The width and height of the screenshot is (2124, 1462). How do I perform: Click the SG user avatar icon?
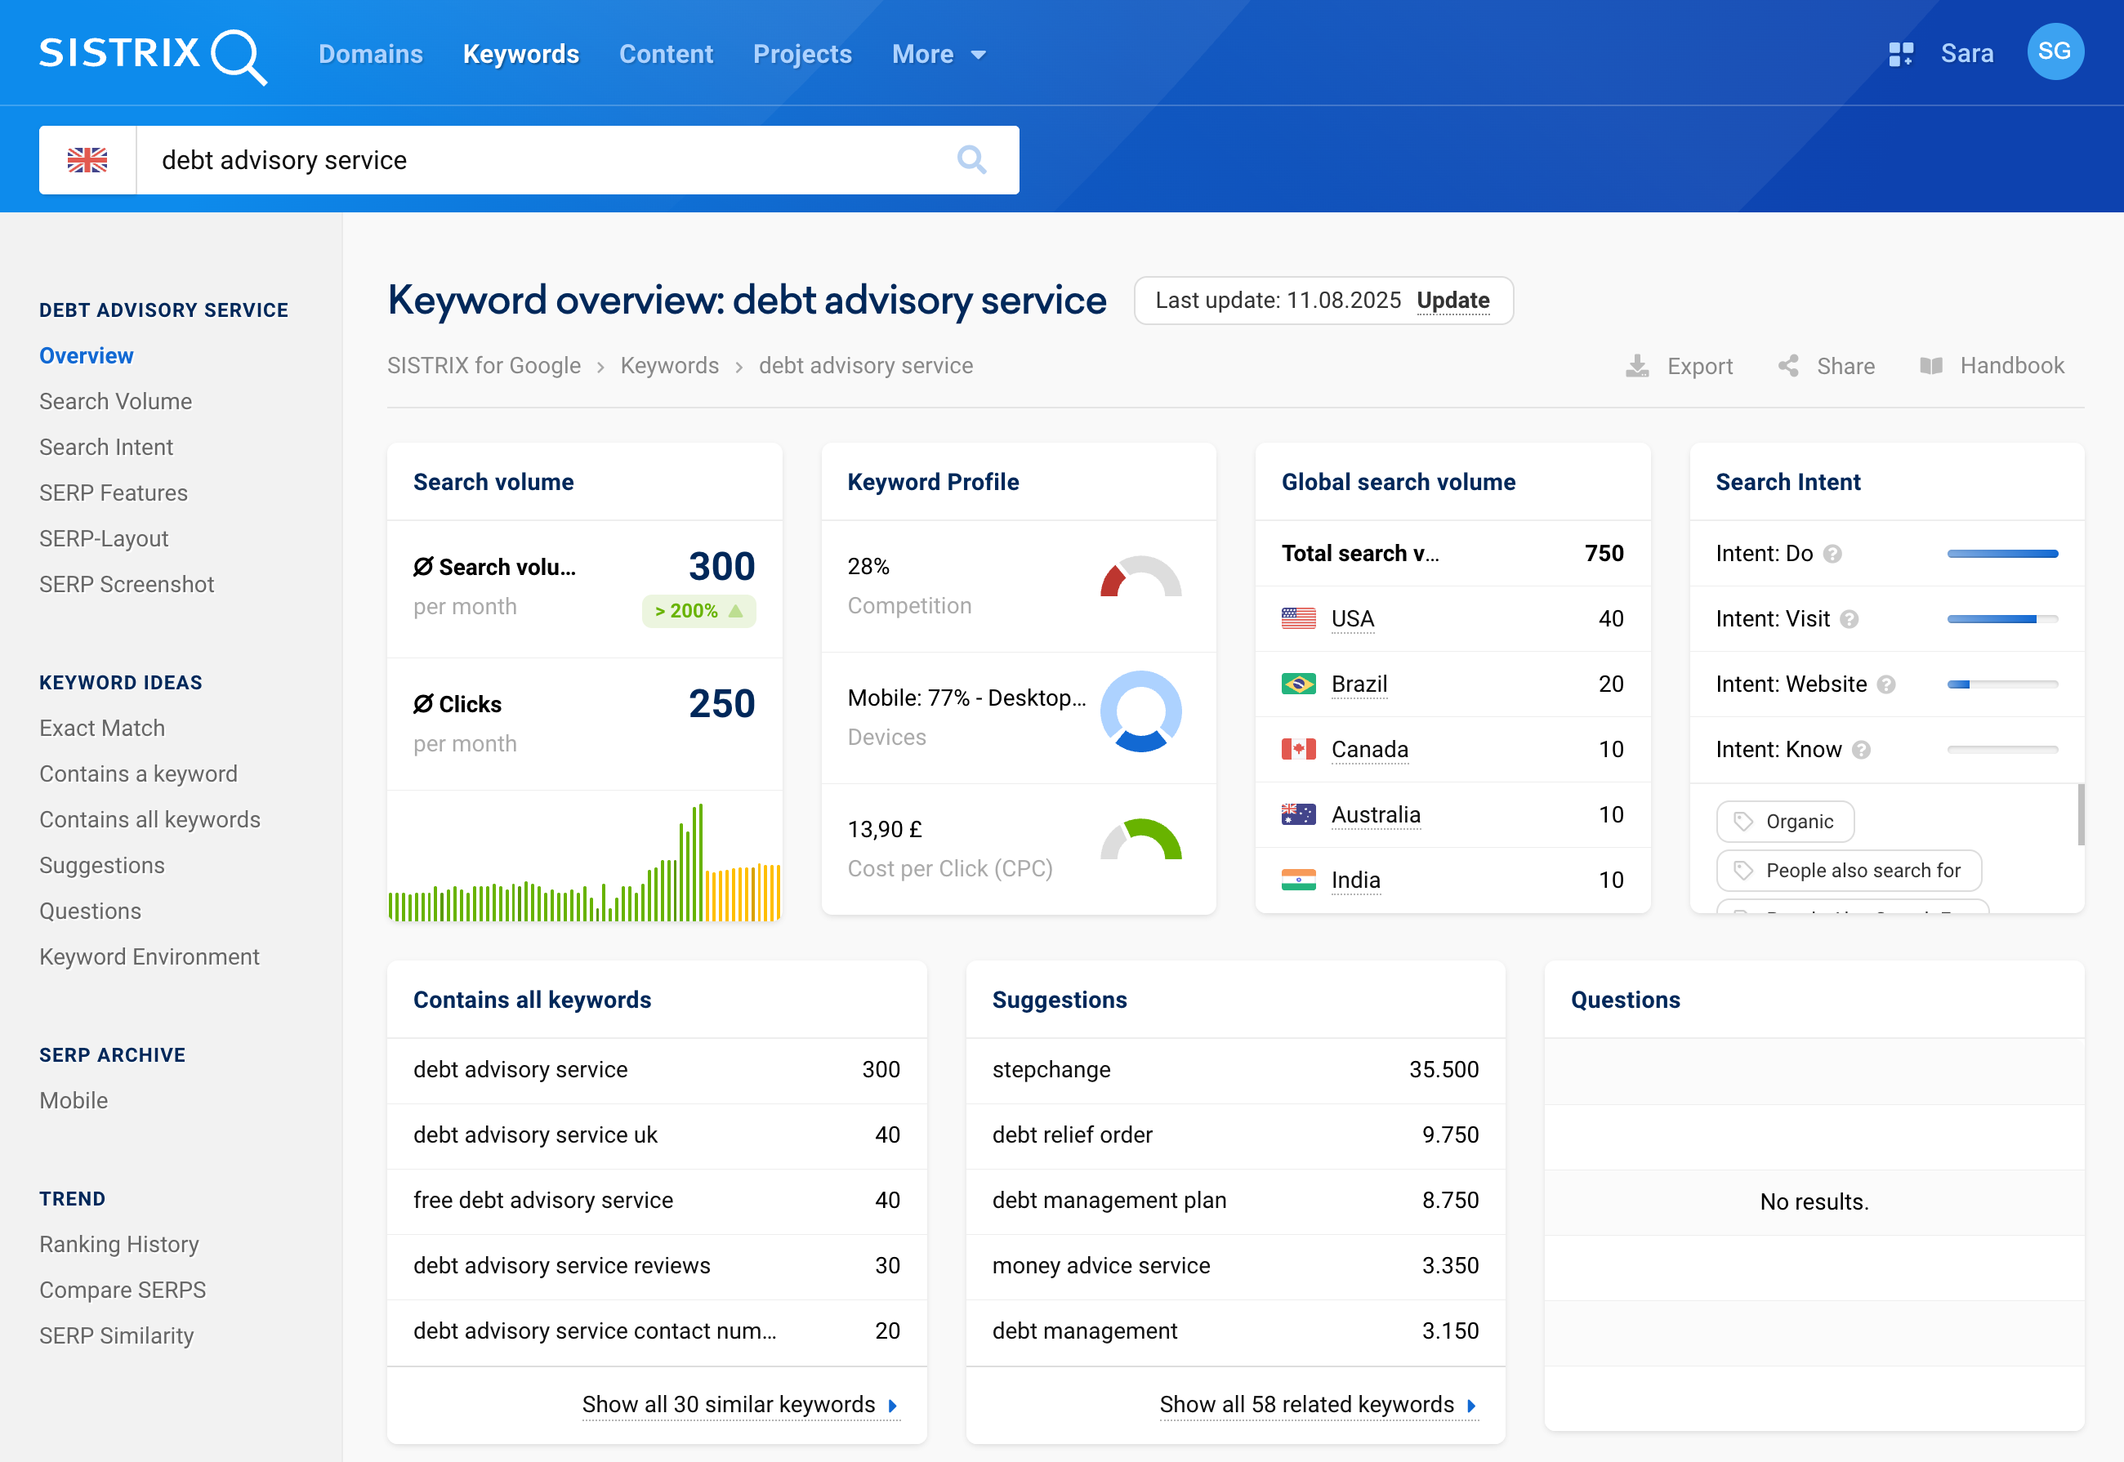click(x=2055, y=52)
